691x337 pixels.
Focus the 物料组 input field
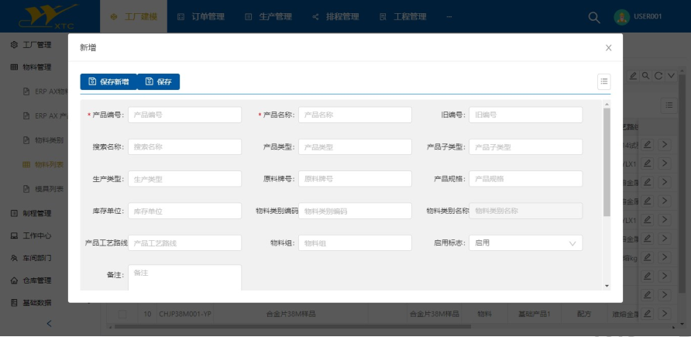(x=356, y=242)
